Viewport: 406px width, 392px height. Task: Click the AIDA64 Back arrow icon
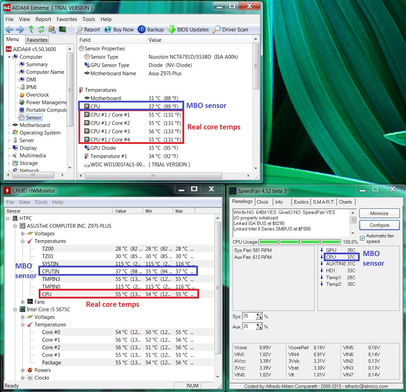point(9,29)
